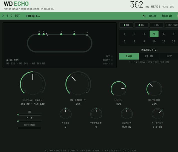This screenshot has height=152, width=178.
Task: Click the TREBLE knob
Action: pyautogui.click(x=96, y=114)
